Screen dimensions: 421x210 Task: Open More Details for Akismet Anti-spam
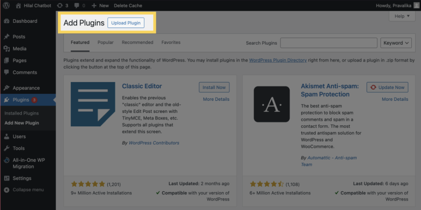click(x=395, y=99)
